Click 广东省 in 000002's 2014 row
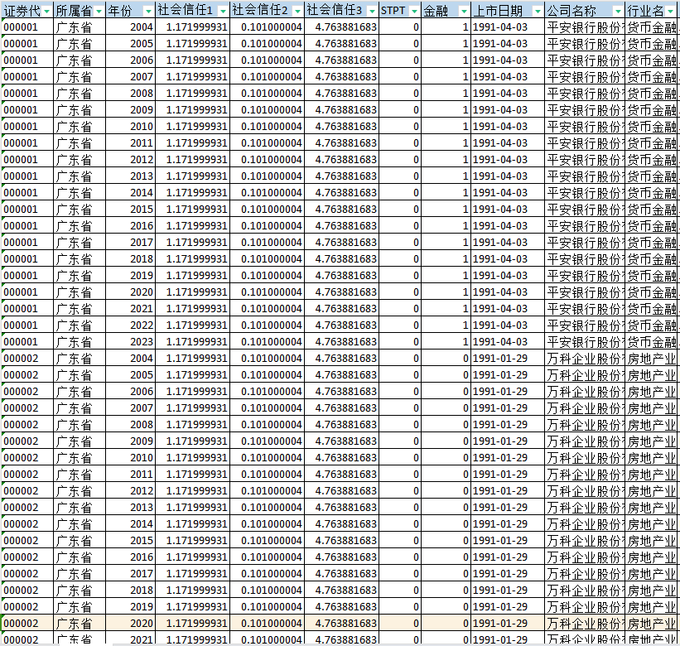The height and width of the screenshot is (646, 680). tap(80, 524)
